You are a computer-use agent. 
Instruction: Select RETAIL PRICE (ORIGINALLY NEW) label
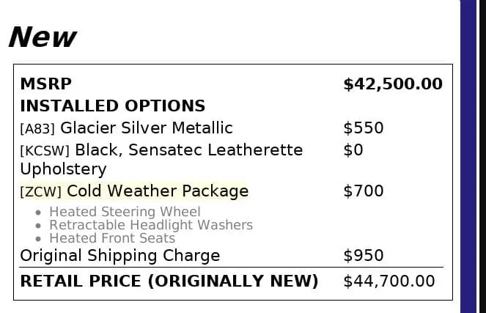(169, 281)
